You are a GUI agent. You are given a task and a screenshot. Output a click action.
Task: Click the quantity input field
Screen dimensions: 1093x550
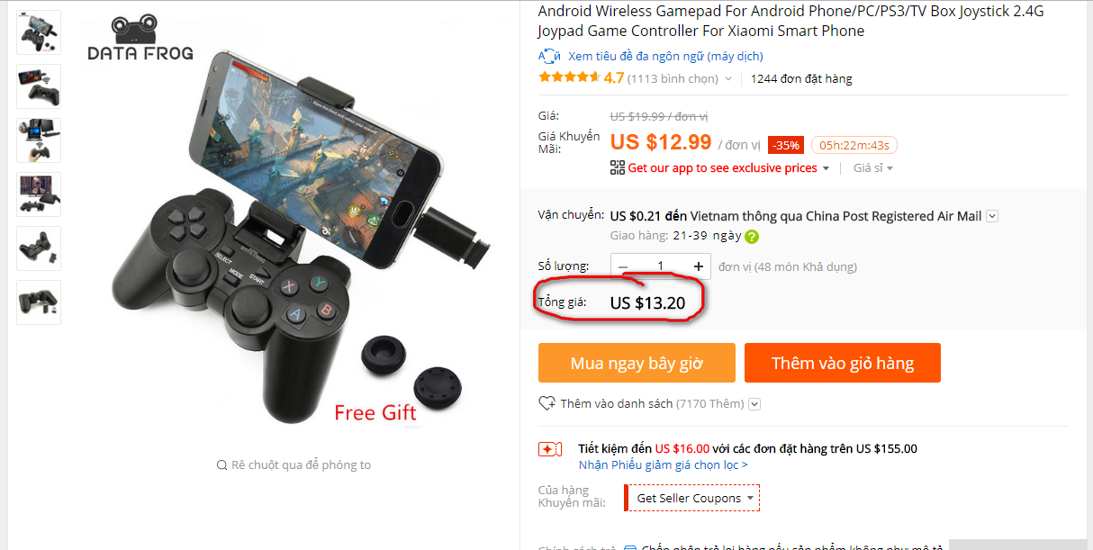tap(661, 266)
